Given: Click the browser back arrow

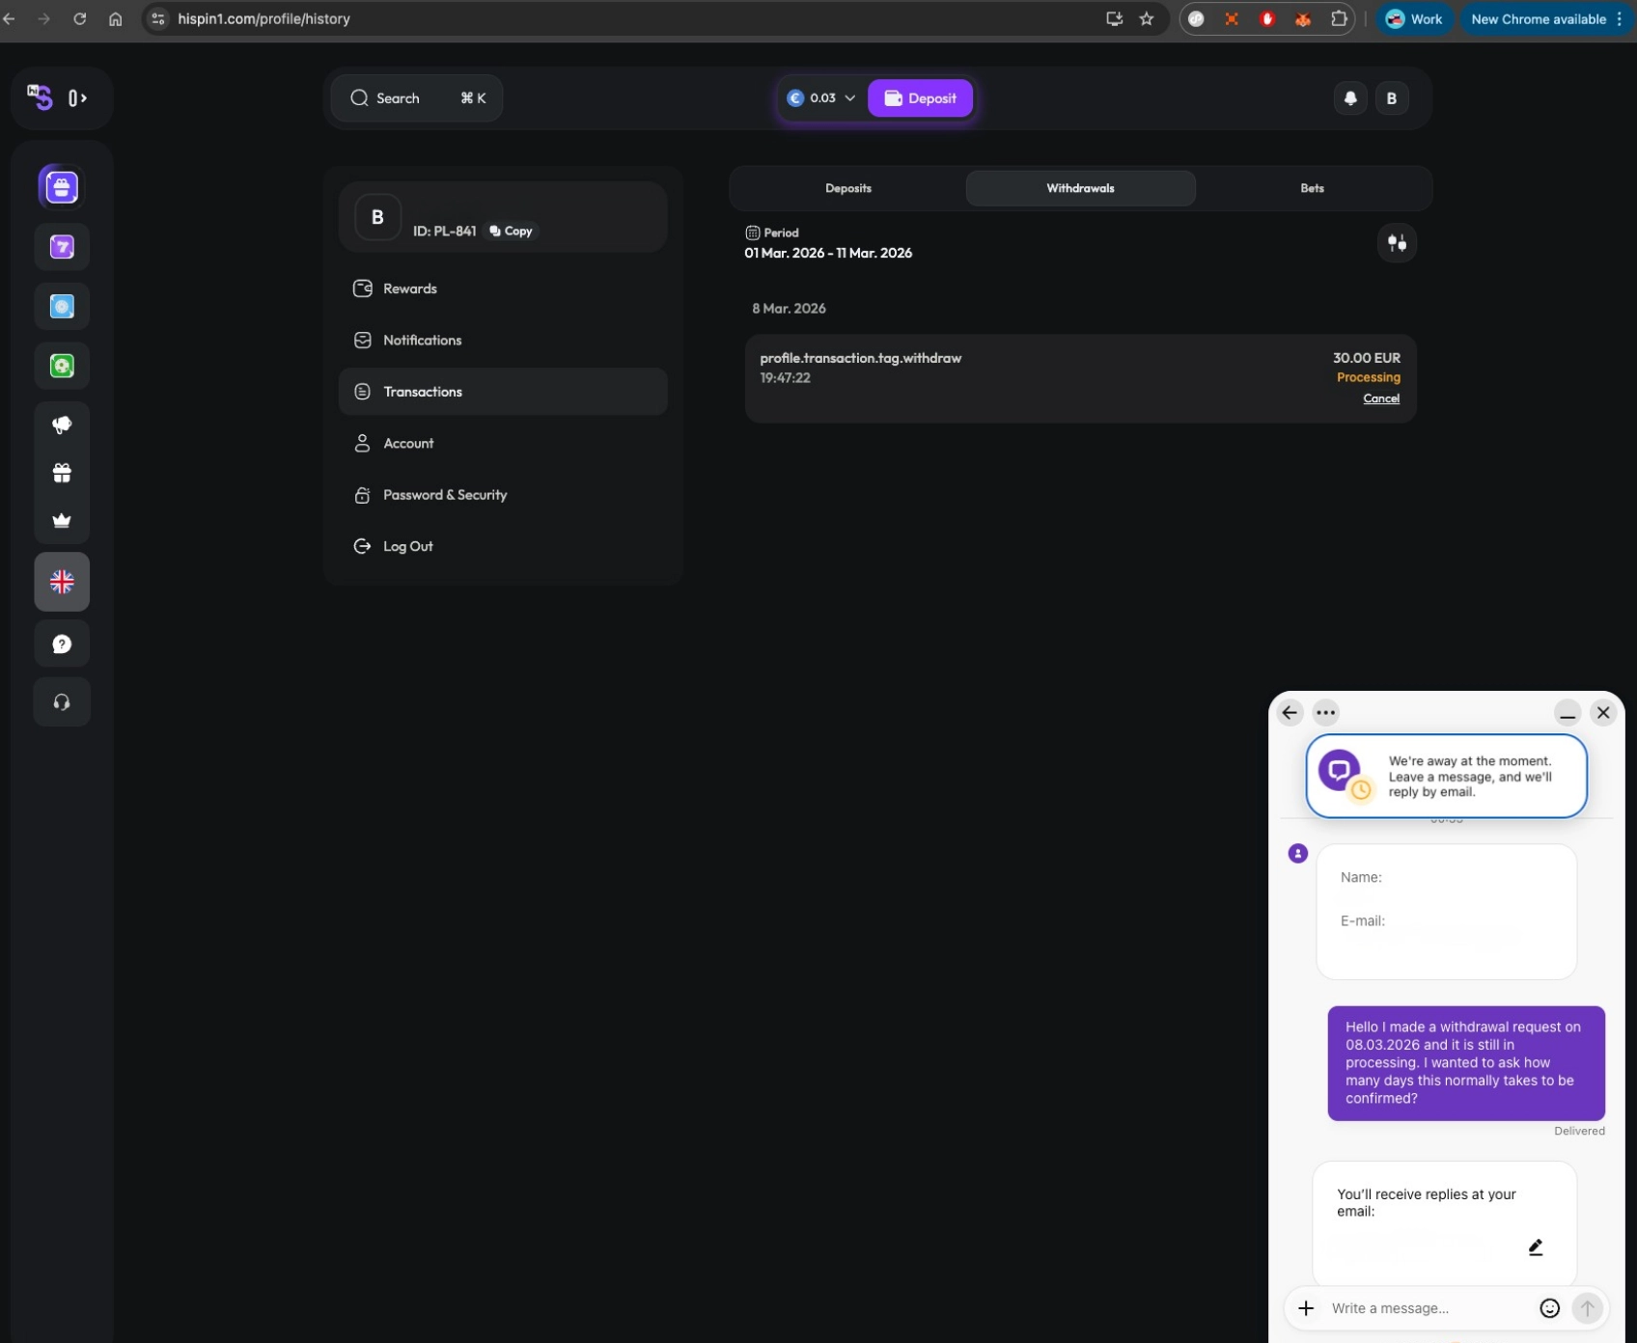Looking at the screenshot, I should (9, 18).
